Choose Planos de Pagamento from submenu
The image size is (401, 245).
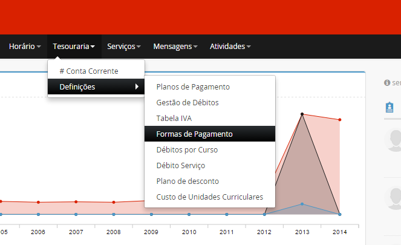tap(192, 87)
